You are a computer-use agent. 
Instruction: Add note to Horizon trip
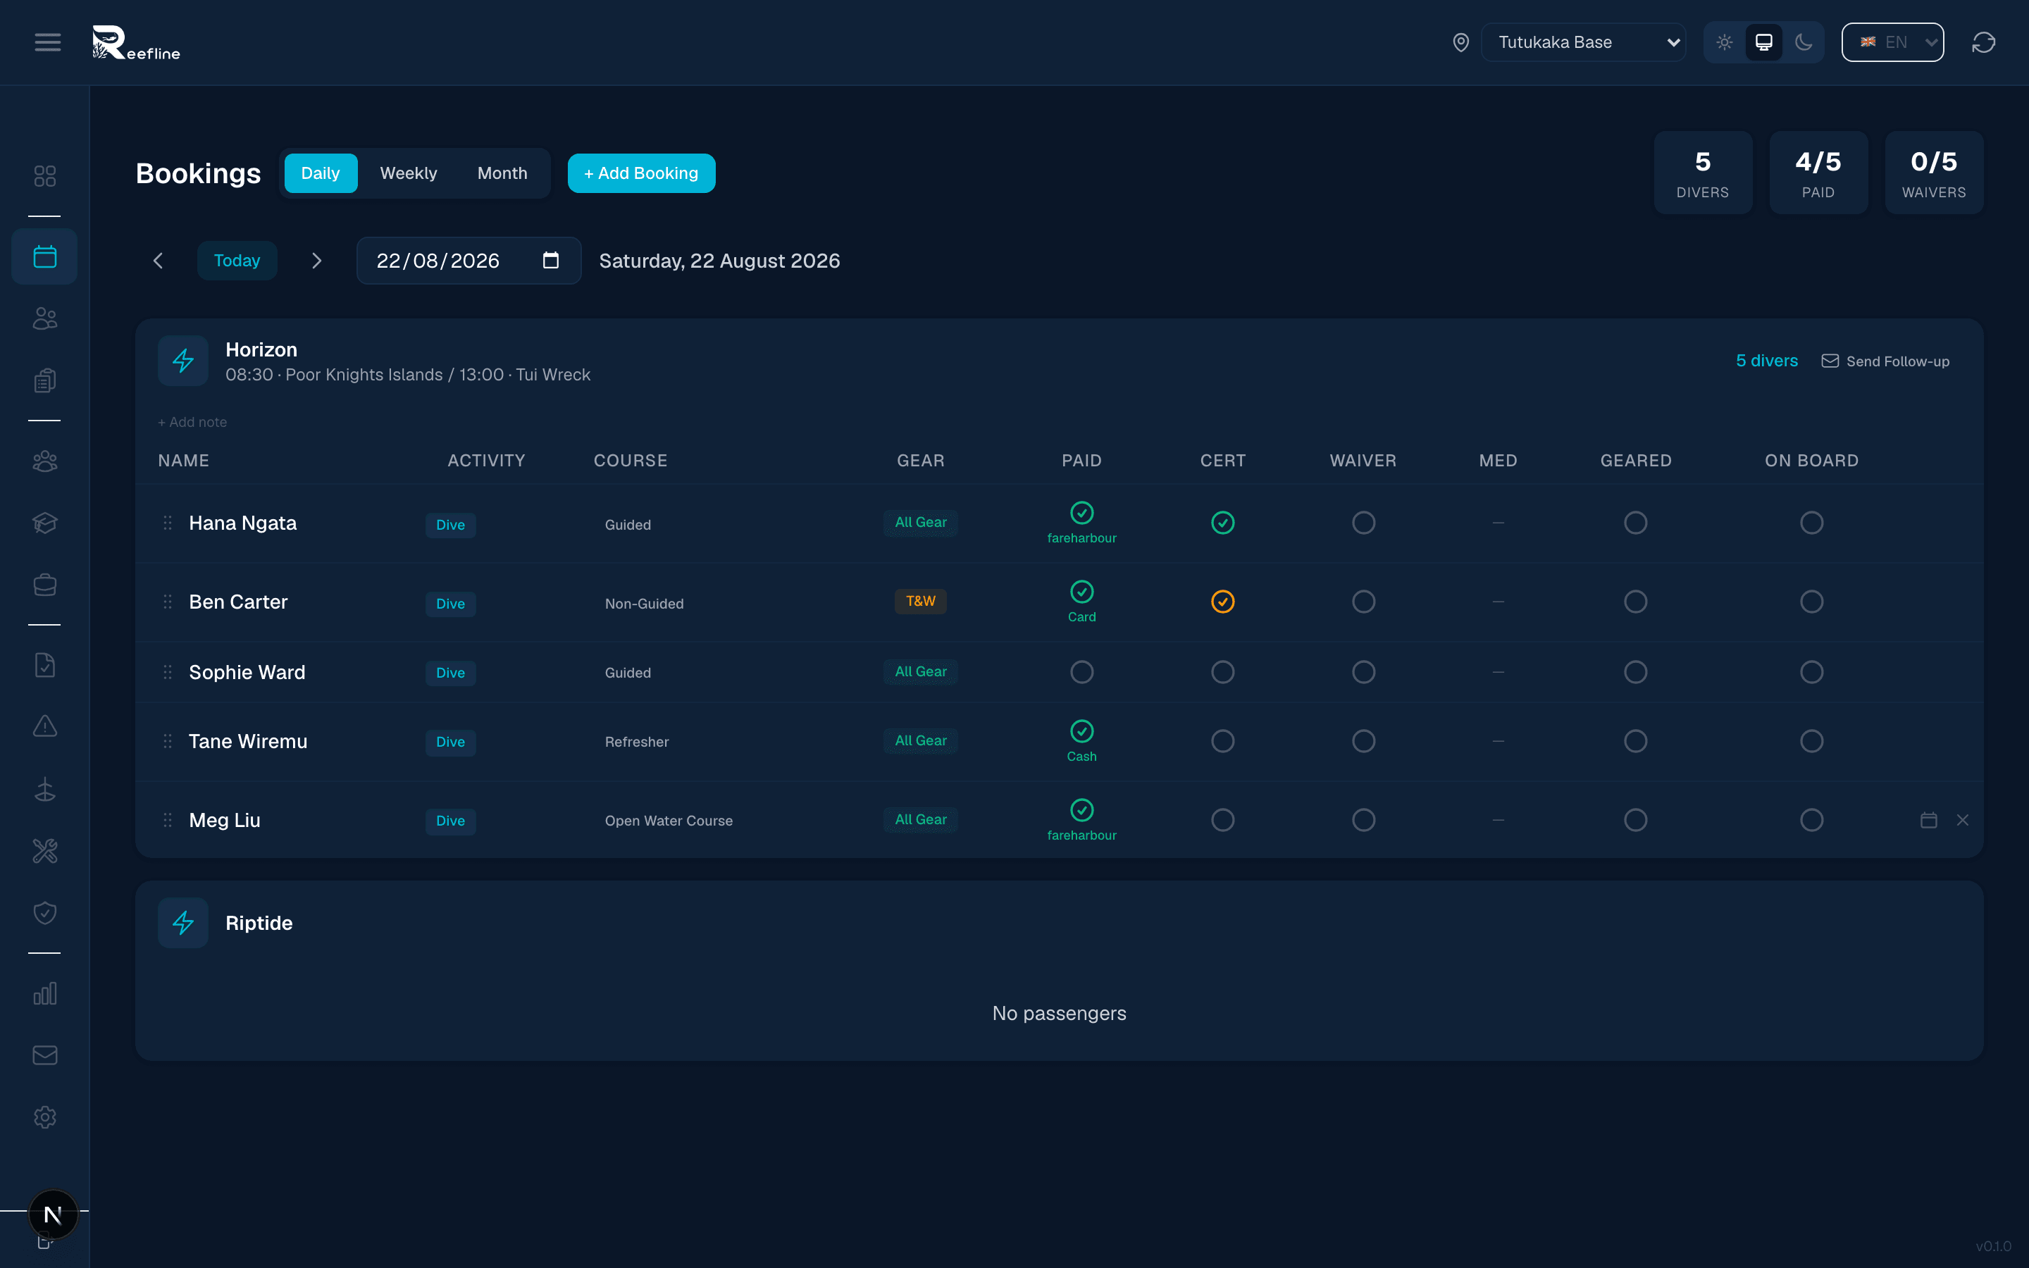click(x=193, y=422)
